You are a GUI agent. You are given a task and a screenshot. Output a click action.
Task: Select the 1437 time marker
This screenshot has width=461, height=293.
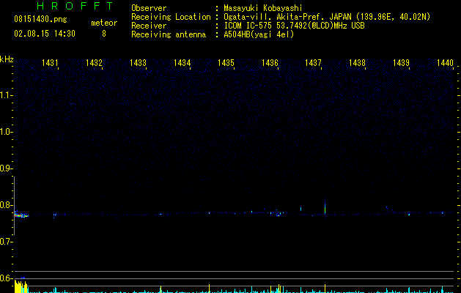pos(313,62)
